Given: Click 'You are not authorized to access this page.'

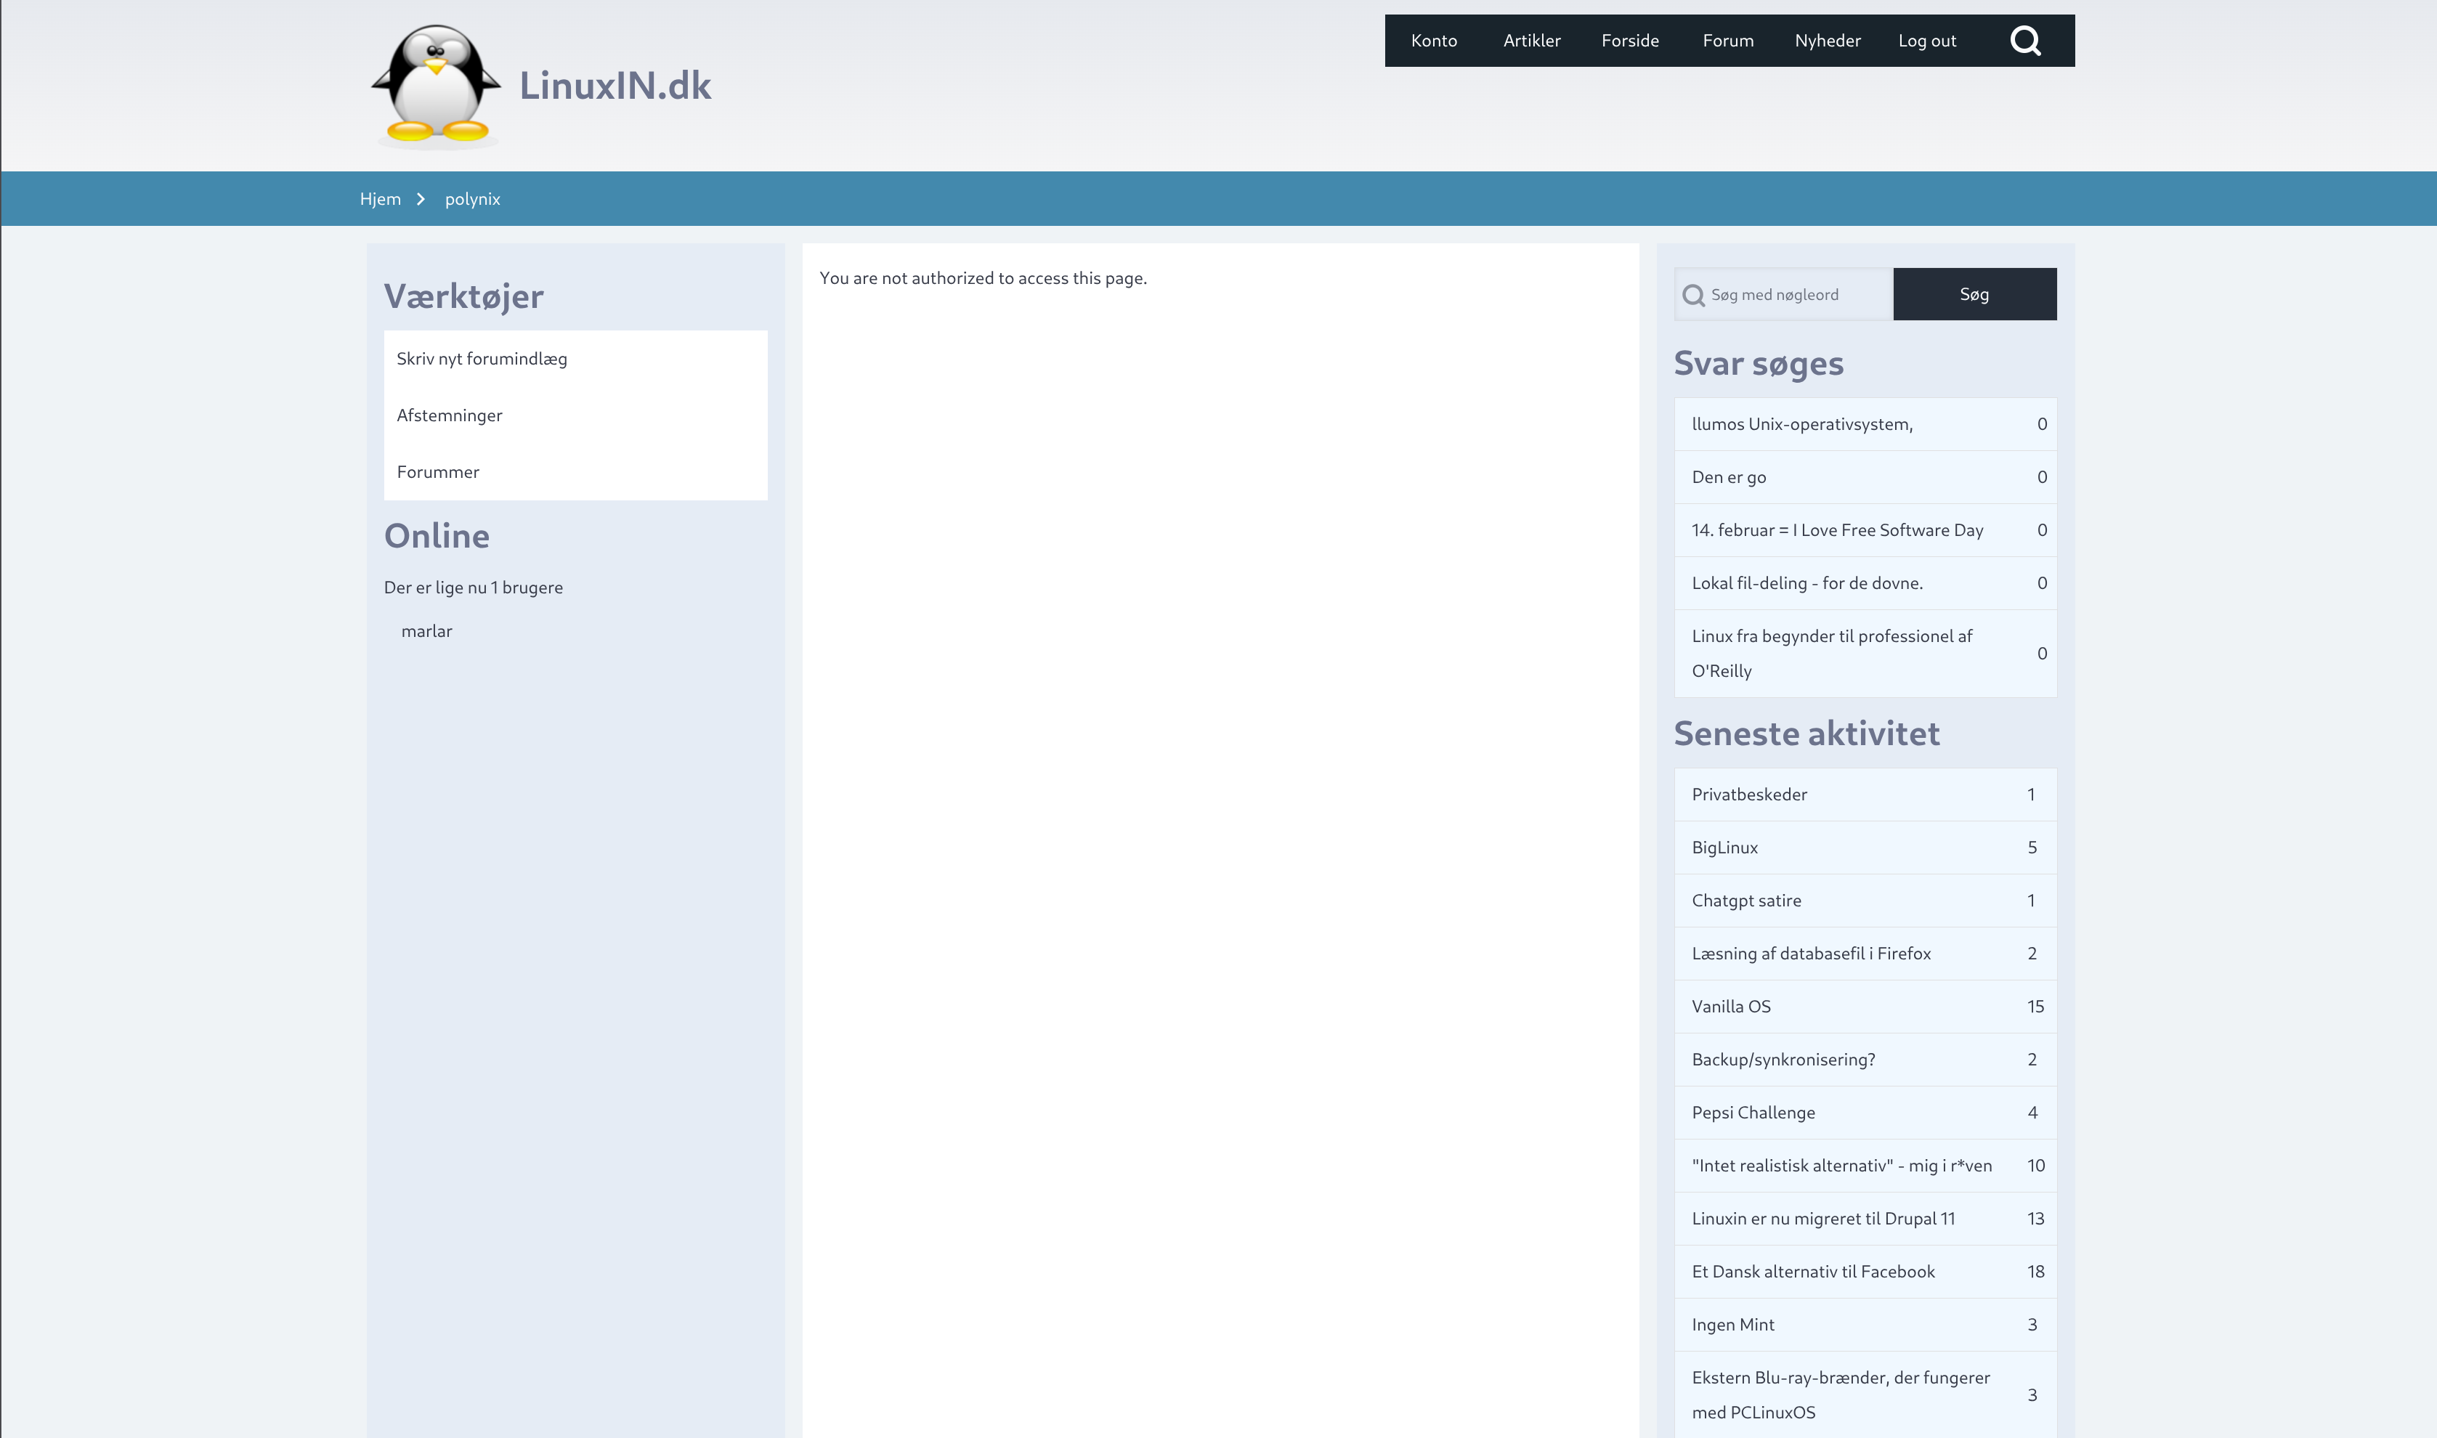Looking at the screenshot, I should point(983,278).
